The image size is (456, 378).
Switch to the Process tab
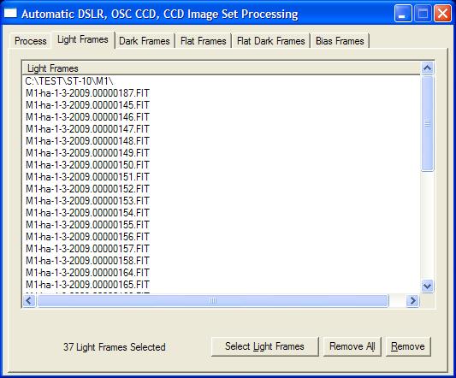(31, 41)
